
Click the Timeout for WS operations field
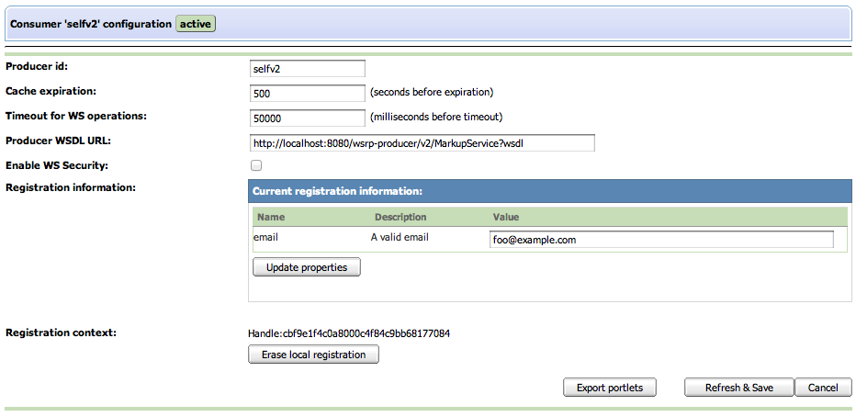tap(307, 118)
